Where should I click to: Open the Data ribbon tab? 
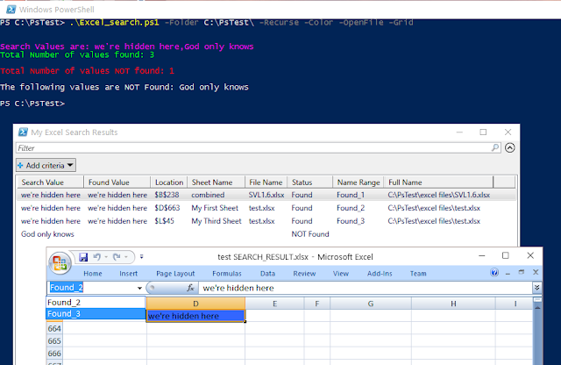pyautogui.click(x=267, y=273)
